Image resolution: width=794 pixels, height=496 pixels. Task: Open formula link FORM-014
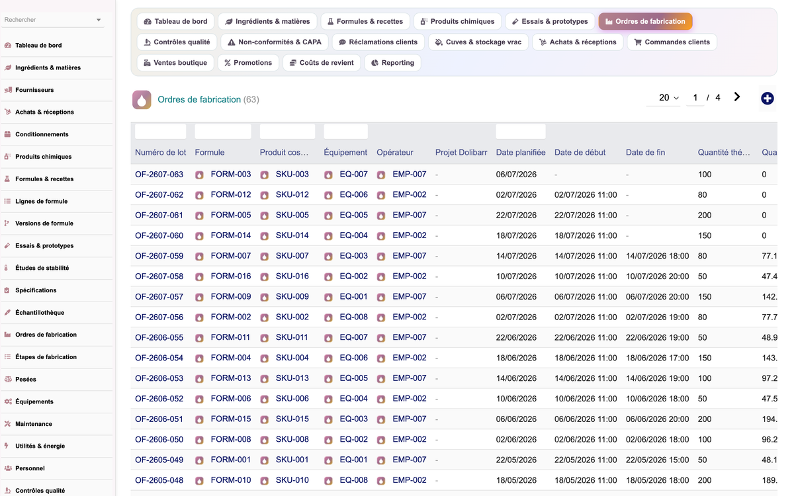(x=231, y=235)
